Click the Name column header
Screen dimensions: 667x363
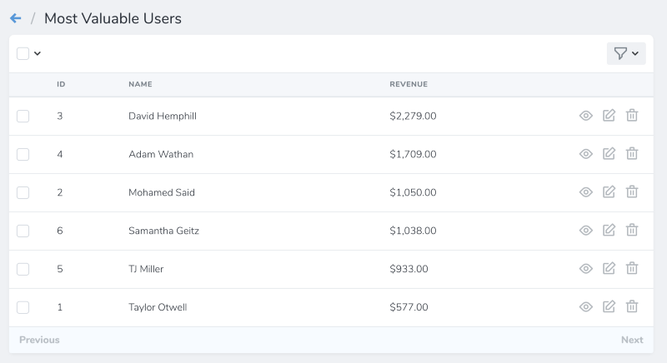pyautogui.click(x=140, y=84)
